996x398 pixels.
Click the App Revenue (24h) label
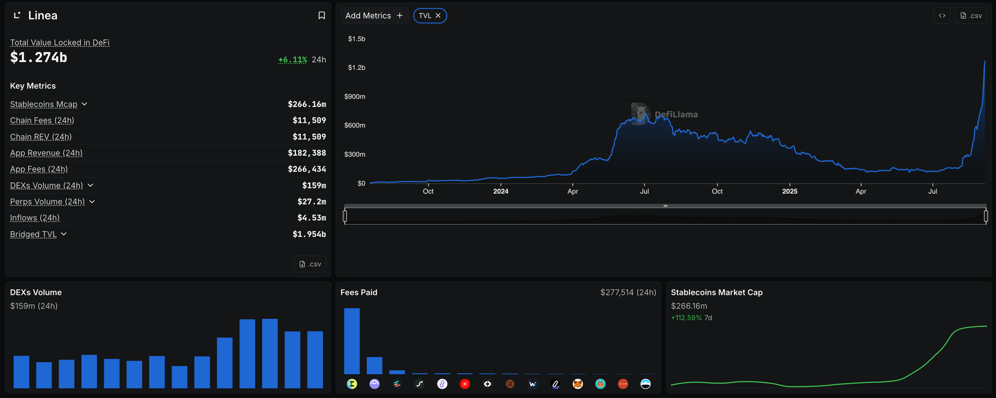tap(46, 153)
